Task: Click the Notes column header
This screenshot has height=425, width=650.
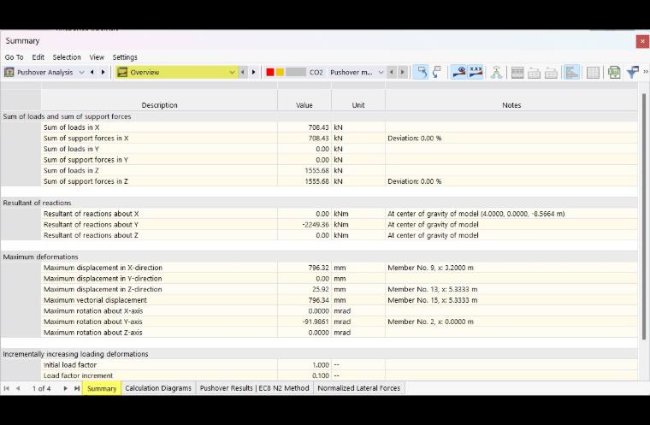Action: [511, 105]
